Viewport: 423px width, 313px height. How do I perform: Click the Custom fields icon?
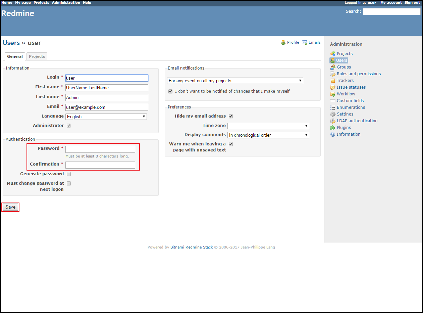click(x=333, y=101)
